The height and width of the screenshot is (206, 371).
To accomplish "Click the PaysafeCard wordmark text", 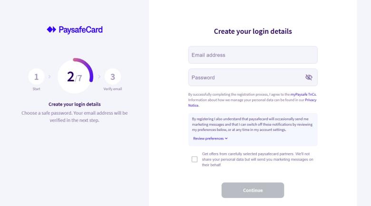I will click(80, 30).
